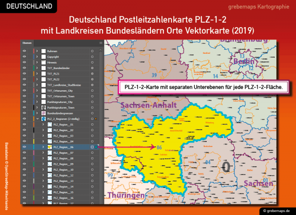Open the Ebenen panel menu icon

[x=100, y=43]
